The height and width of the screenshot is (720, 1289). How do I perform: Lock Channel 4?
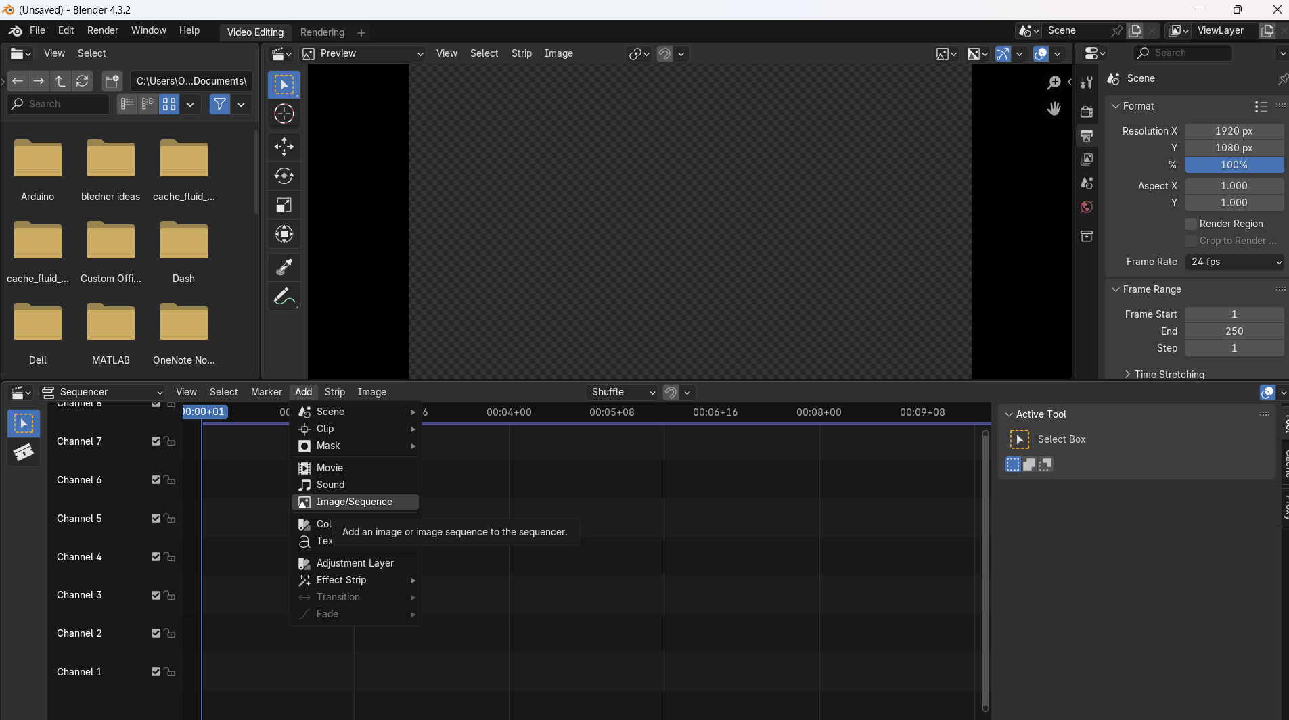pyautogui.click(x=170, y=557)
